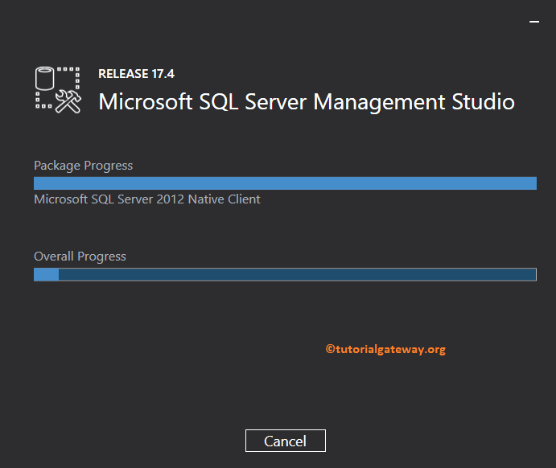
Task: Click the unfilled part of the Overall Progress bar
Action: (297, 274)
